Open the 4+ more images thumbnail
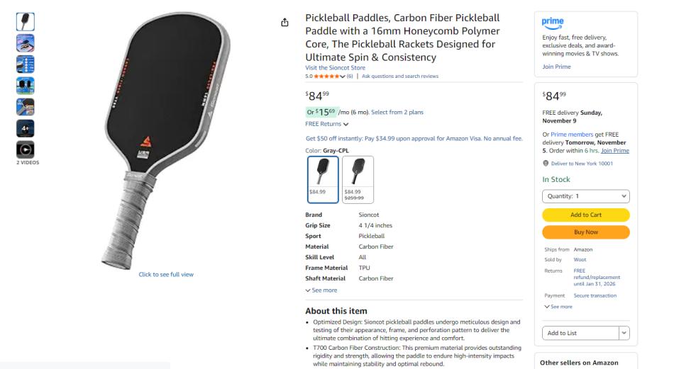The width and height of the screenshot is (674, 369). (26, 128)
